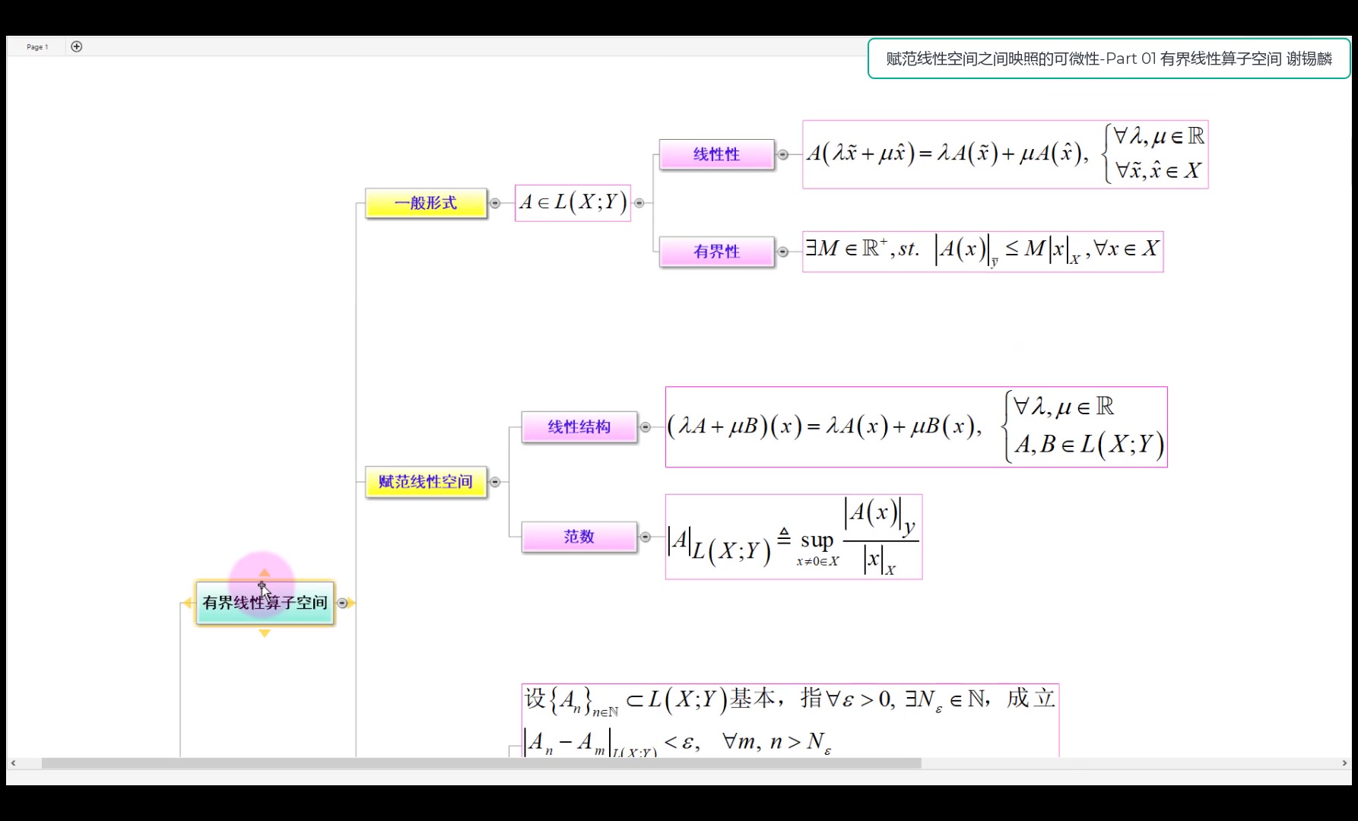Open the Page 1 tab

(36, 47)
